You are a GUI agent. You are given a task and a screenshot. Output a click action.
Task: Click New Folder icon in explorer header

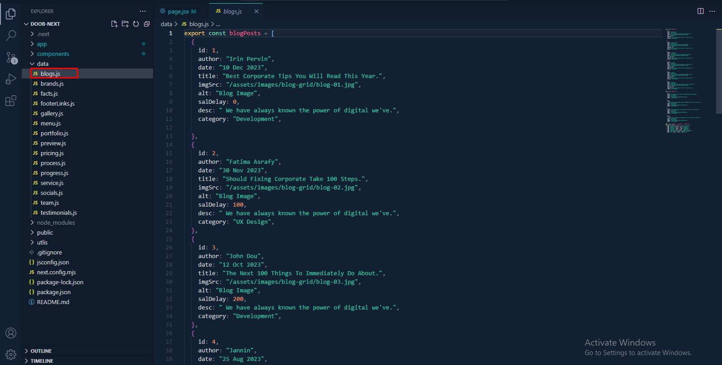point(125,24)
